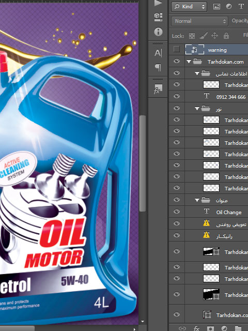
Task: Lock transparent pixels checkerboard icon
Action: pyautogui.click(x=192, y=36)
